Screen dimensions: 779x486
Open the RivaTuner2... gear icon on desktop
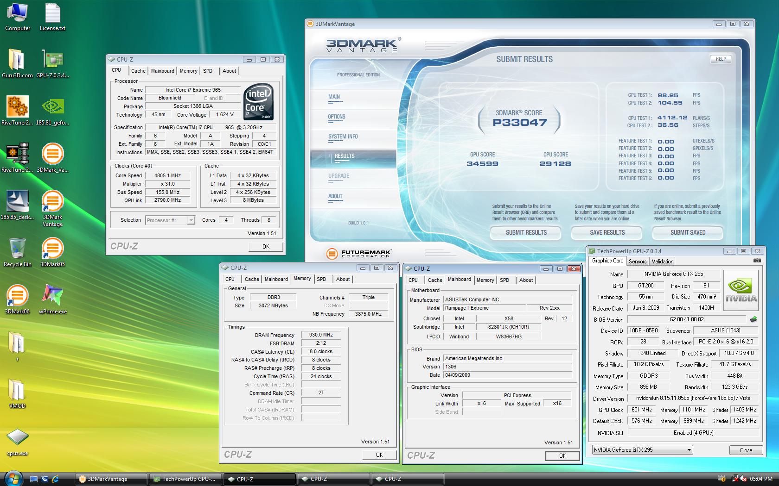tap(17, 111)
